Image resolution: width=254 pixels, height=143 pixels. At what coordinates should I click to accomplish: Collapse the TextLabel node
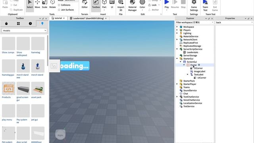188,74
